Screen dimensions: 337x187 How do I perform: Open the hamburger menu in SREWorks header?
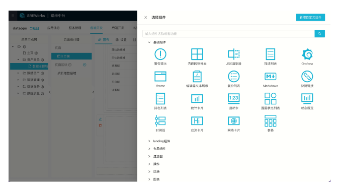13,16
